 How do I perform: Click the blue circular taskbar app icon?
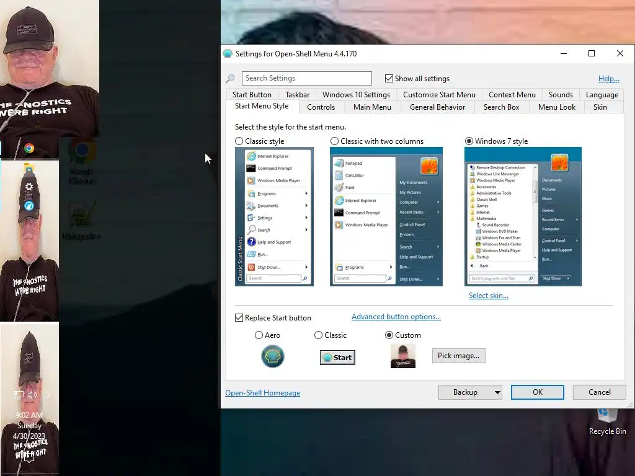click(29, 205)
